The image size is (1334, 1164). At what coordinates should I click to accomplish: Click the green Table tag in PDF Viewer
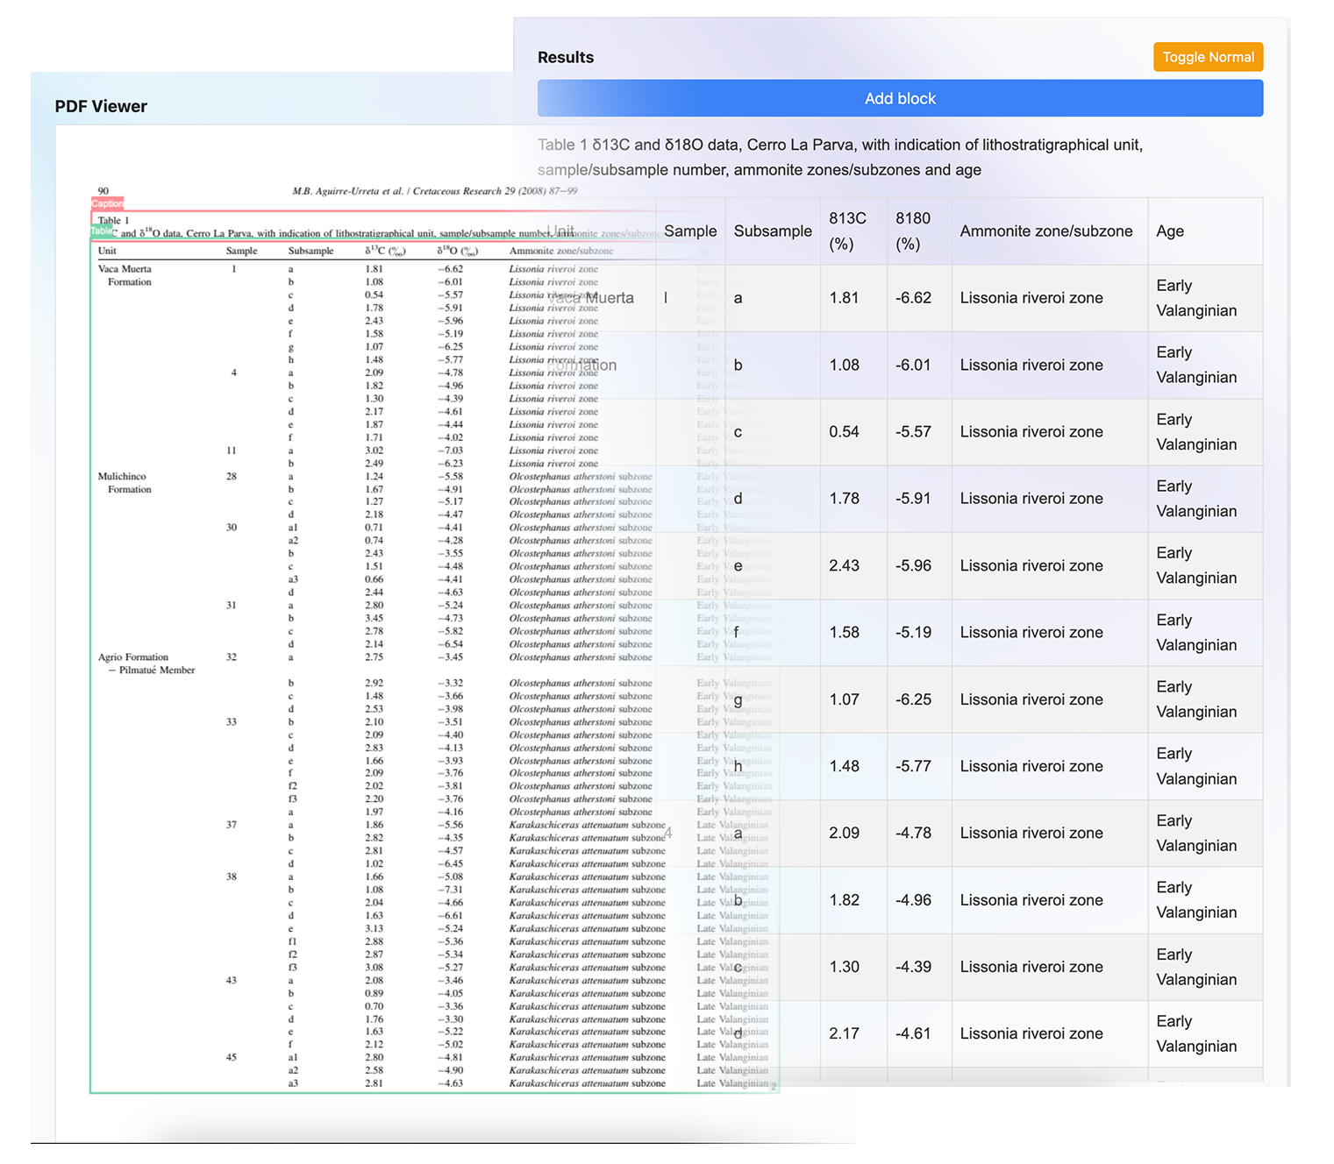tap(101, 231)
